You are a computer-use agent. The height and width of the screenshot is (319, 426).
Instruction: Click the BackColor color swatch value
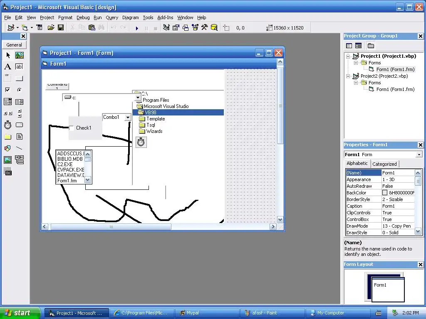pyautogui.click(x=385, y=193)
